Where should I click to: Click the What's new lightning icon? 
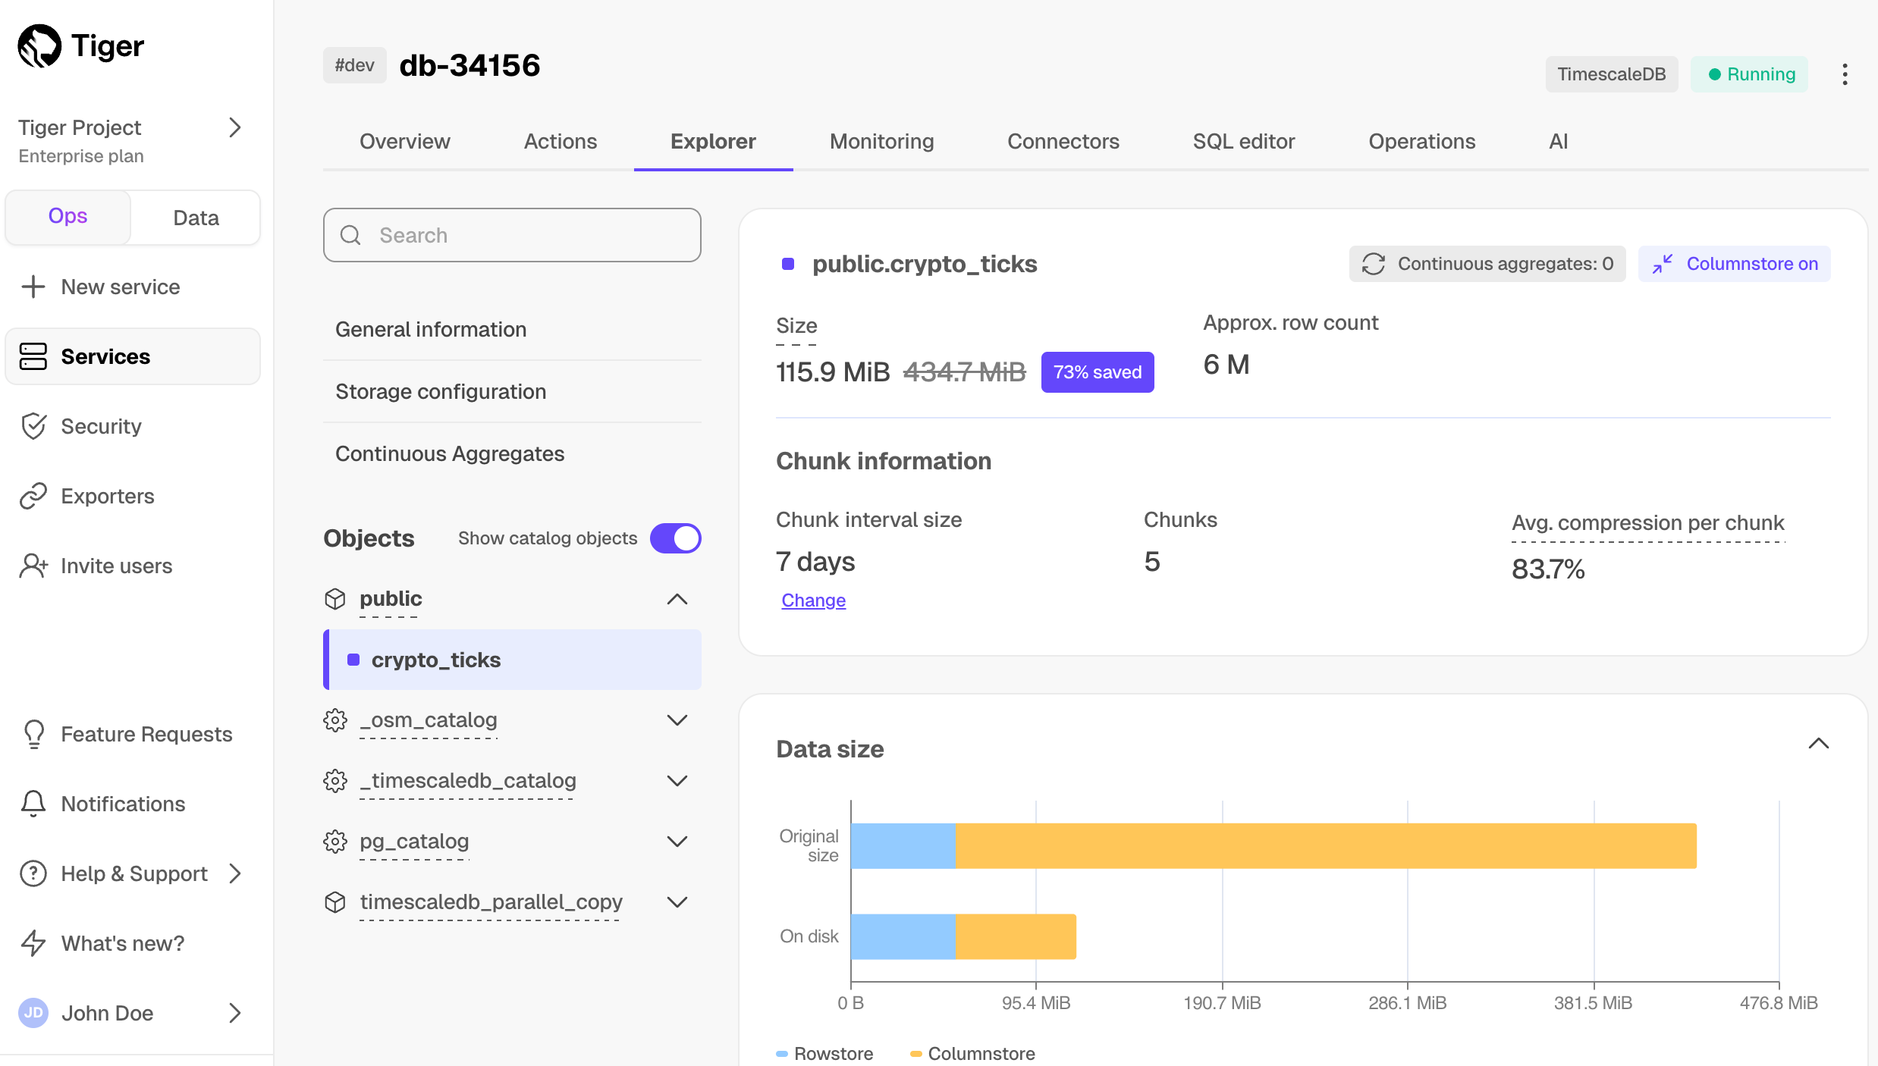(33, 943)
